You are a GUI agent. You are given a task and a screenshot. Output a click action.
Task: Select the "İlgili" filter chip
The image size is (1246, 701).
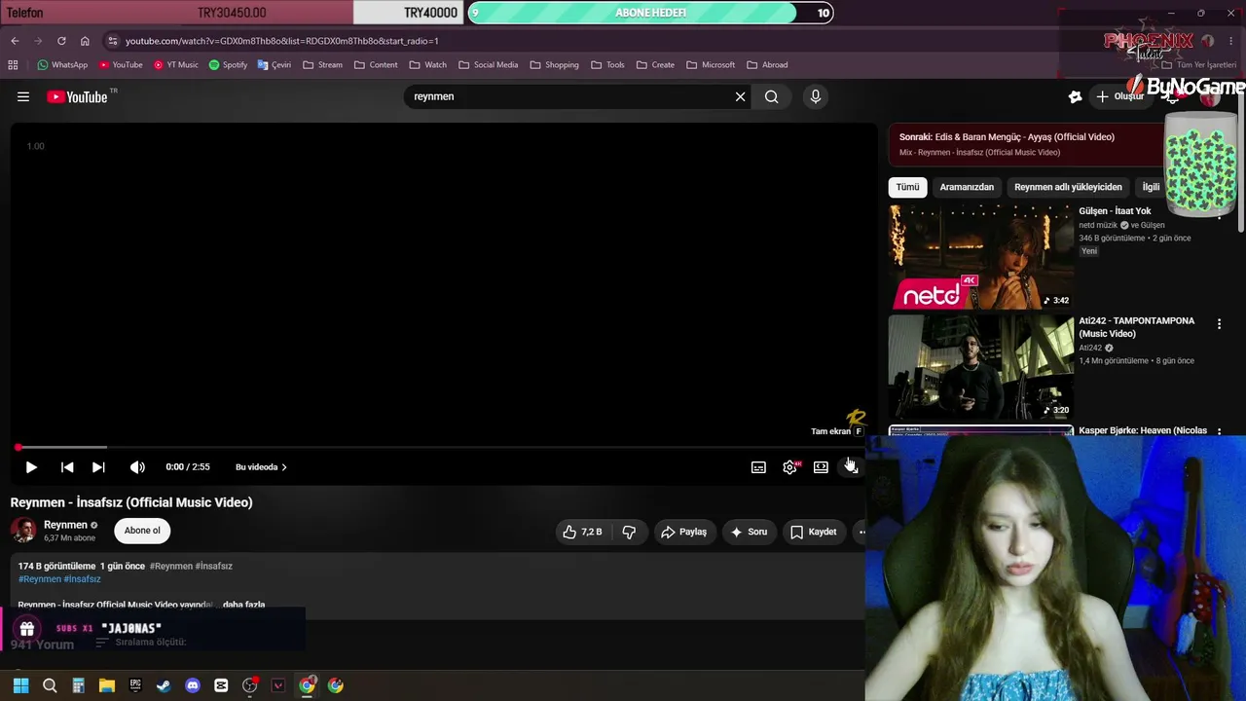coord(1152,187)
